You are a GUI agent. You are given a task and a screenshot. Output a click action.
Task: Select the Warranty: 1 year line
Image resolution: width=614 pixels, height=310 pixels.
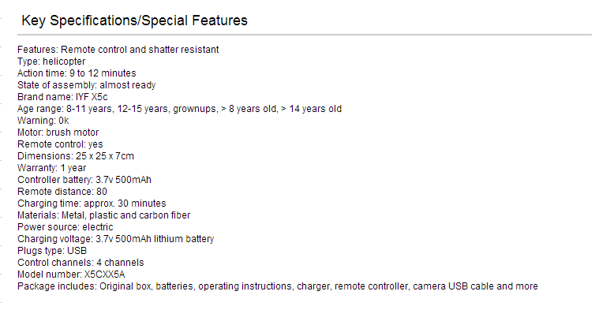tap(51, 168)
